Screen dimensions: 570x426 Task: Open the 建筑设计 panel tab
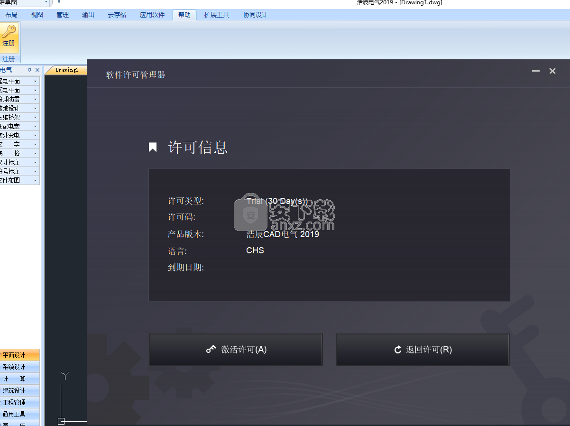click(x=20, y=390)
